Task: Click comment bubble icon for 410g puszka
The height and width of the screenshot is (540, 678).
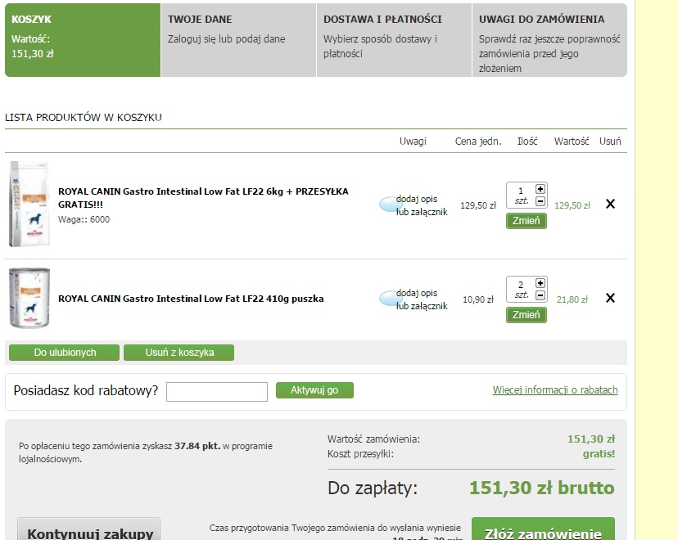Action: click(x=388, y=299)
